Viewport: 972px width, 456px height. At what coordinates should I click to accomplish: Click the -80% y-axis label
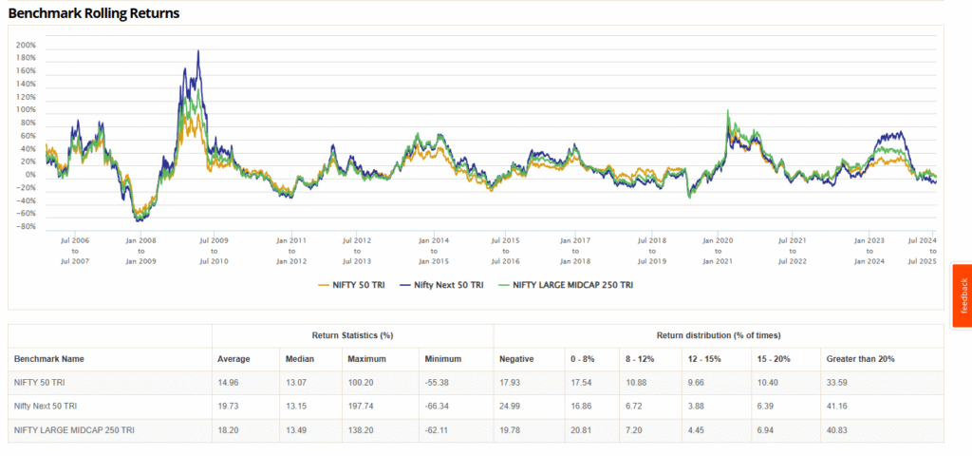26,226
